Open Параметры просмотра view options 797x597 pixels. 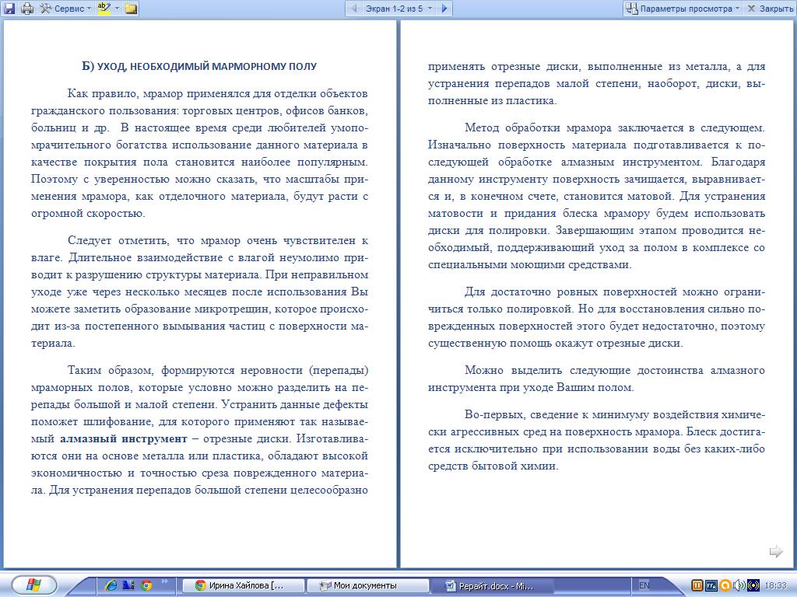coord(683,8)
